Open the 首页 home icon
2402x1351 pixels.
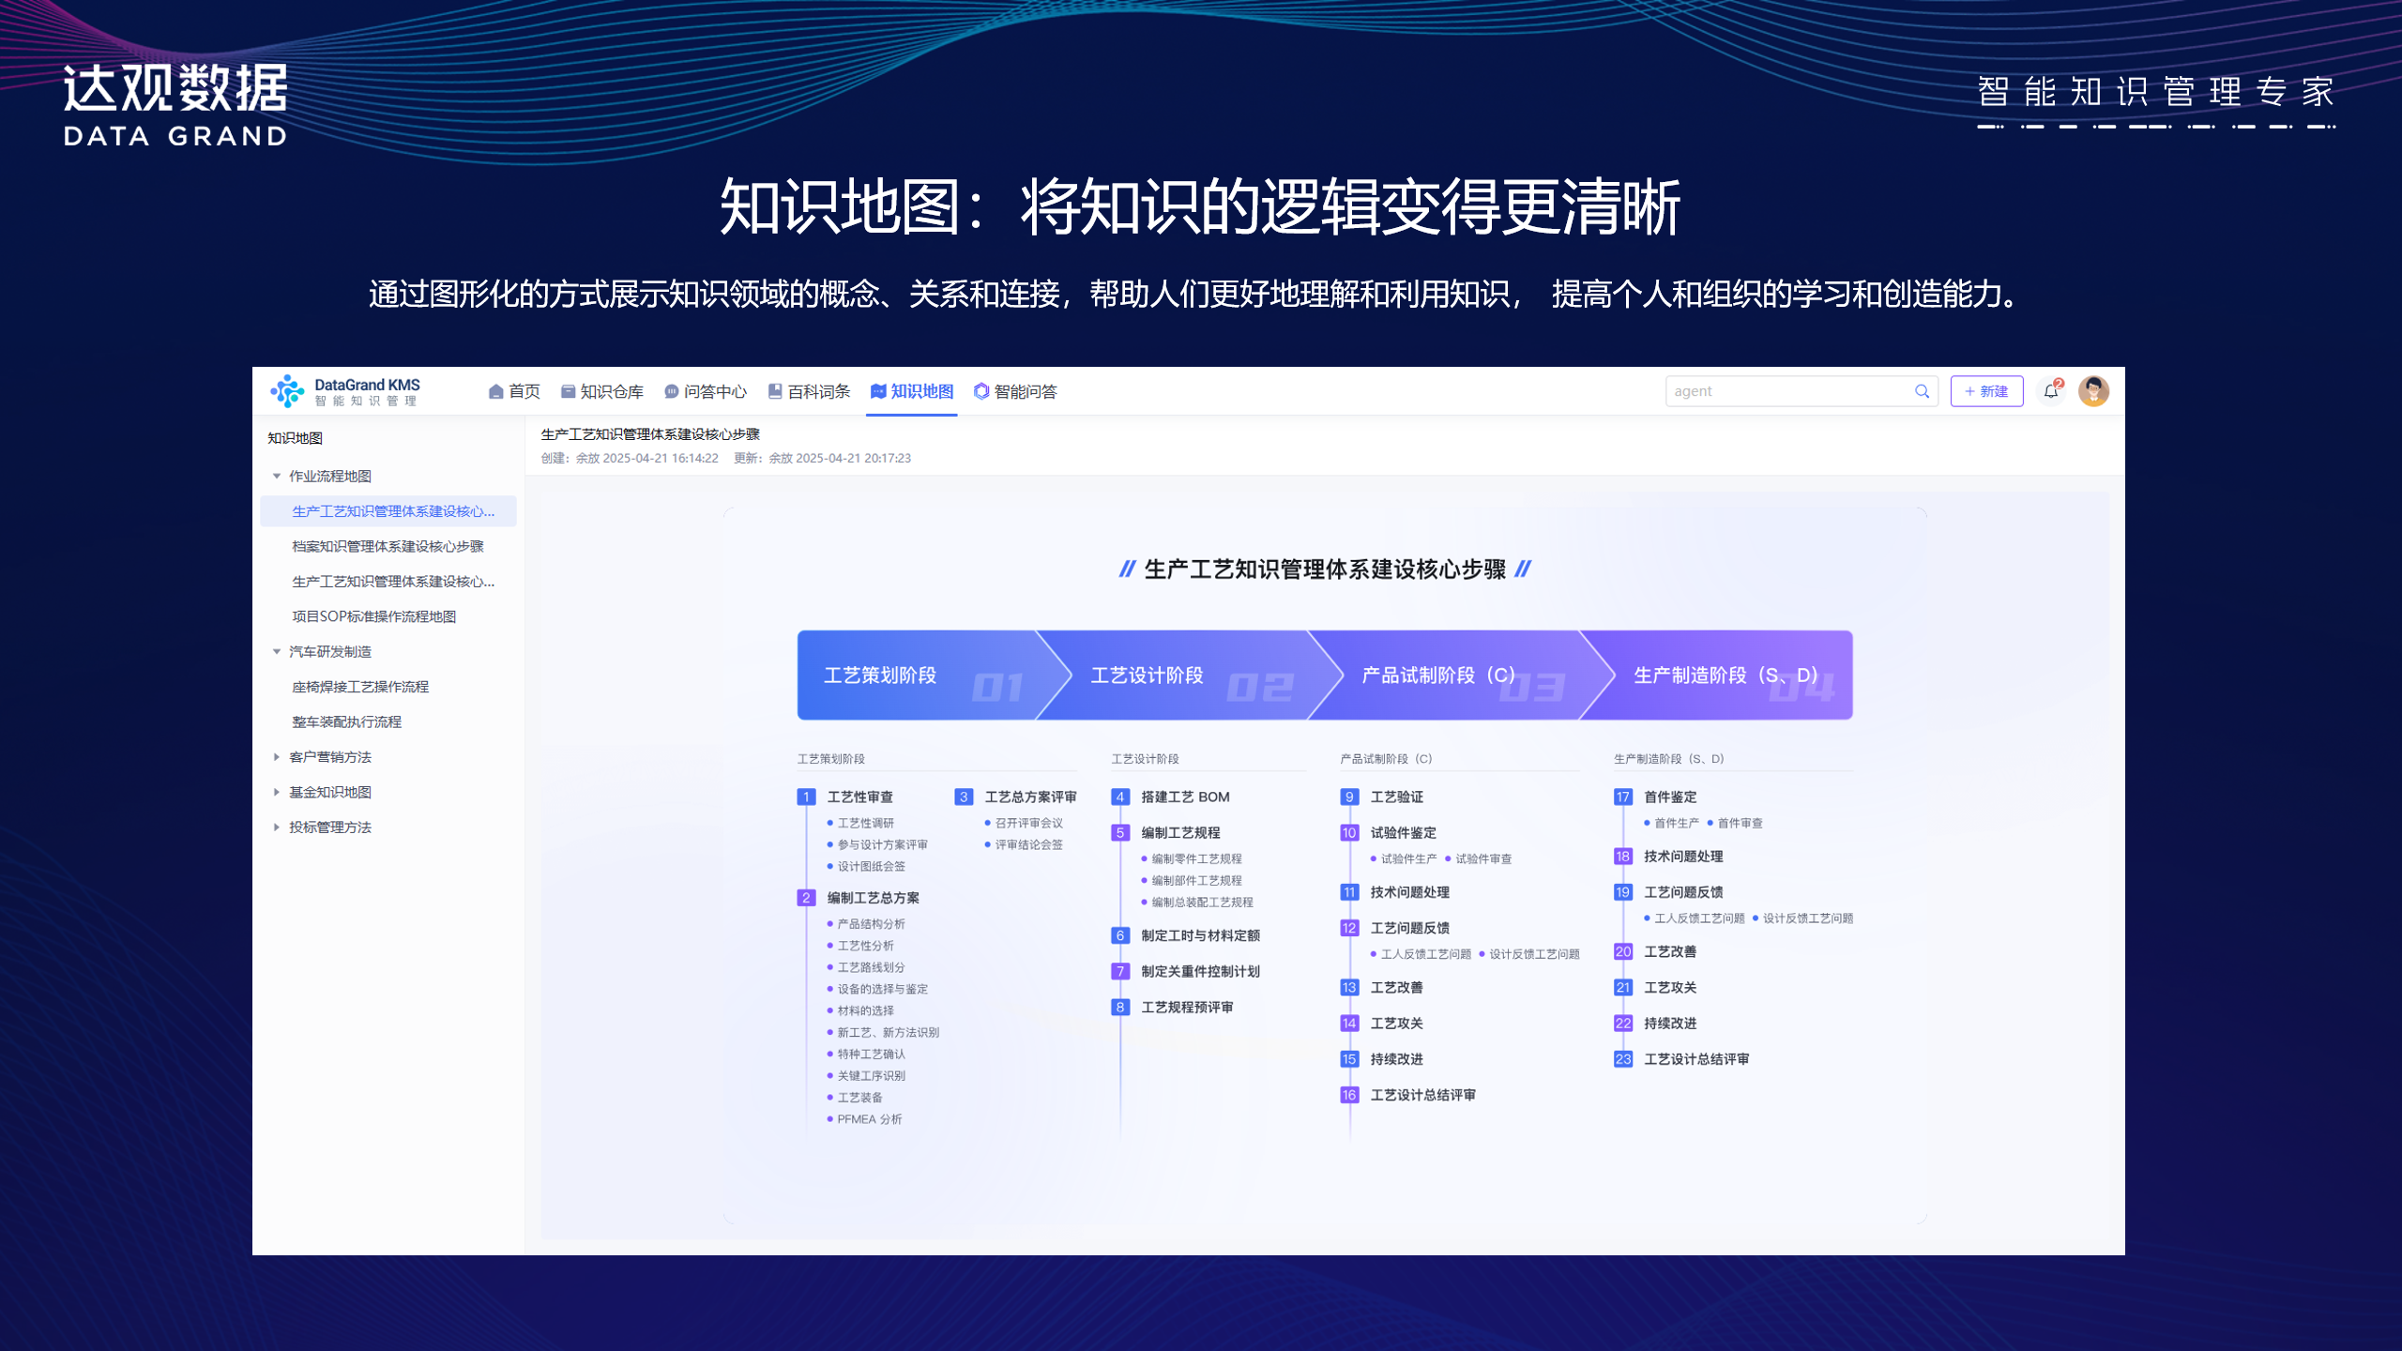496,391
